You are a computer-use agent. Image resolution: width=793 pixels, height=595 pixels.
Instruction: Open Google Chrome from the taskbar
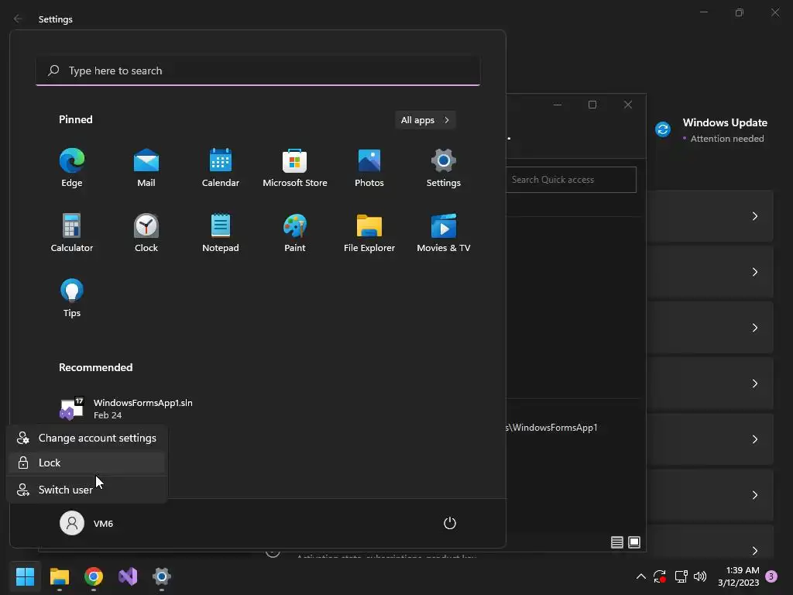point(94,576)
